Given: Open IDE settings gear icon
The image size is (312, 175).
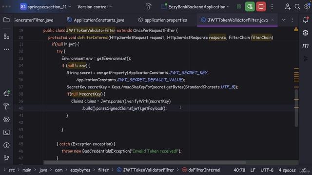Looking at the screenshot, I should (x=307, y=6).
